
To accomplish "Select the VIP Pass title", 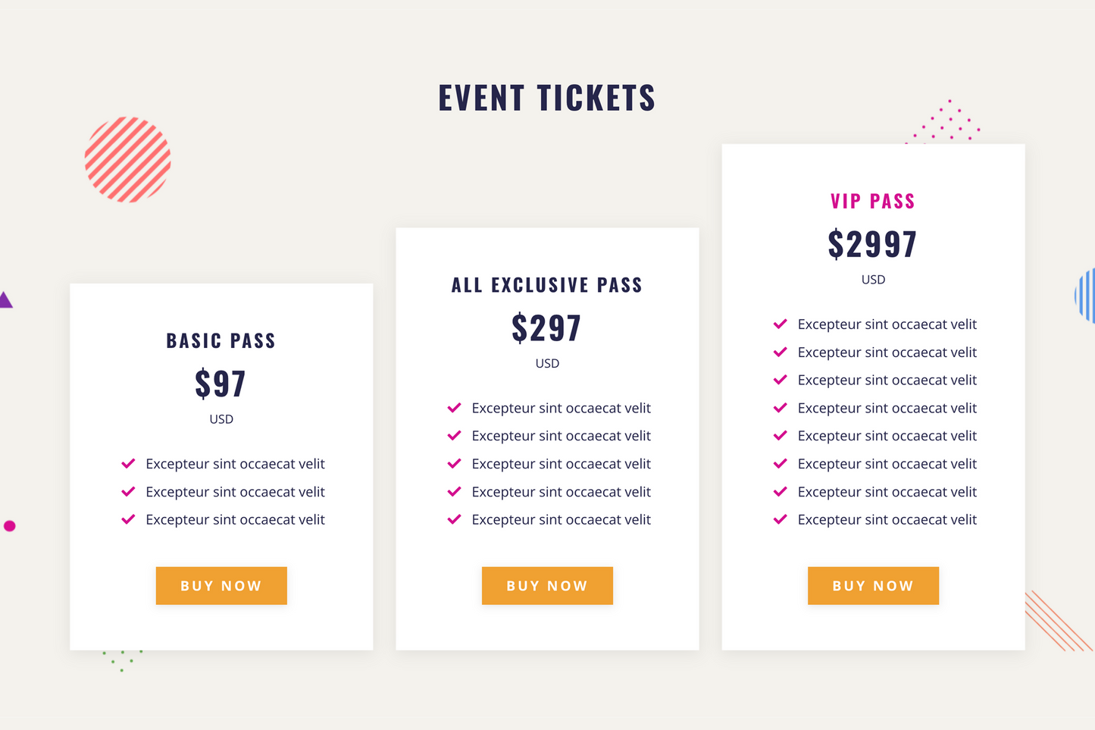I will coord(873,201).
